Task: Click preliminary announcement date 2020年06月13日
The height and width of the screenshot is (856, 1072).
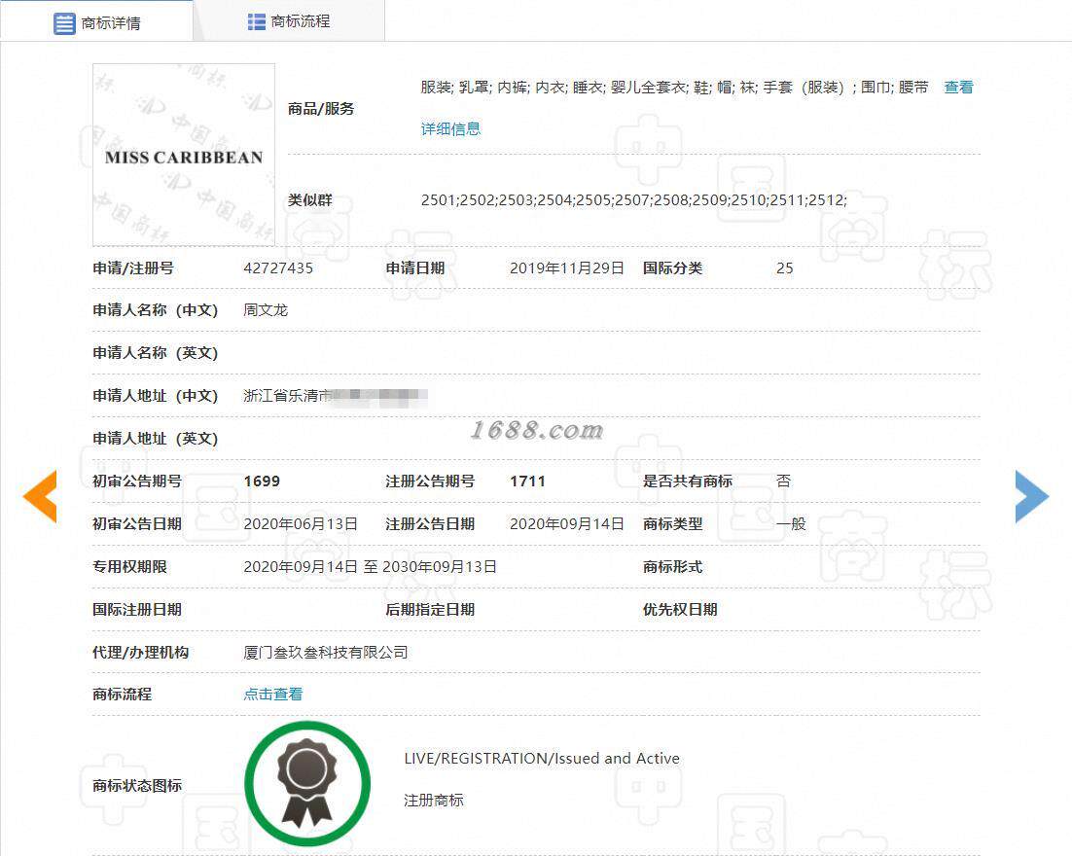Action: [x=301, y=523]
